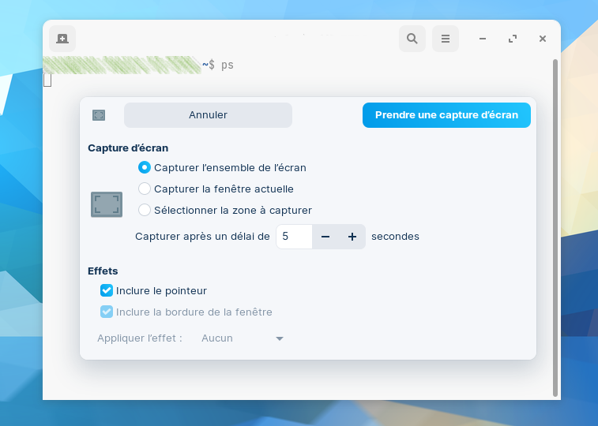The image size is (598, 426).
Task: Open the terminal hamburger menu
Action: click(x=446, y=38)
